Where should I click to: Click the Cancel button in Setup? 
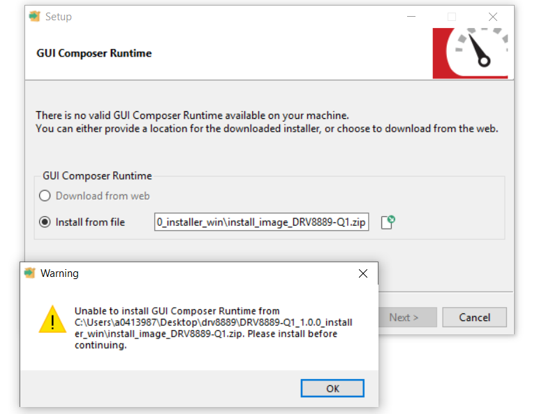pyautogui.click(x=474, y=317)
